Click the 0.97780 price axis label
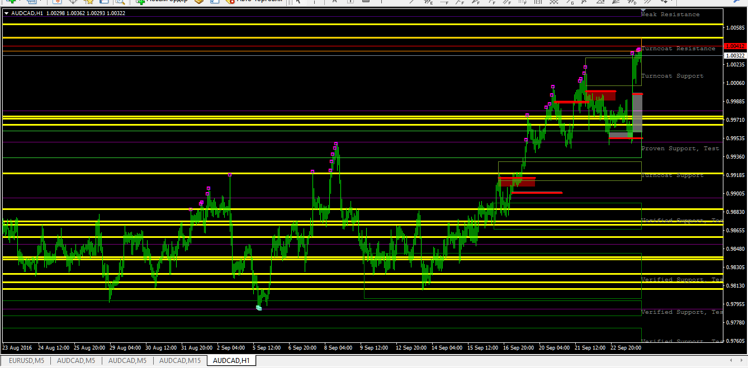The image size is (748, 368). (x=735, y=323)
